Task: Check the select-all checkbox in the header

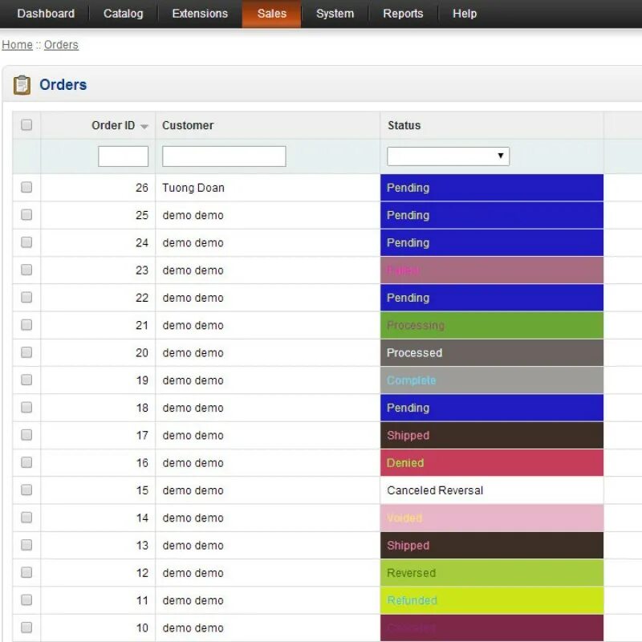Action: (x=26, y=125)
